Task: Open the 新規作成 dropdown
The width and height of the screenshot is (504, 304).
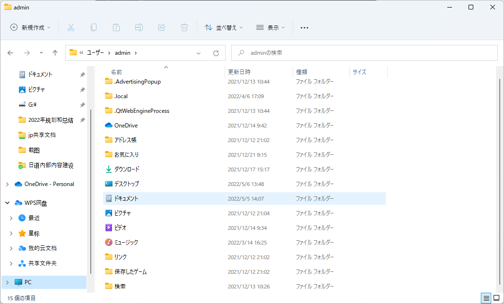Action: pyautogui.click(x=30, y=27)
